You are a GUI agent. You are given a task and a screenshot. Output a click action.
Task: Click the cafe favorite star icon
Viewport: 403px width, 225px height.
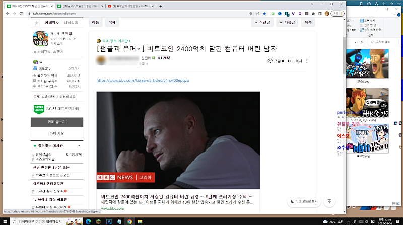pos(36,23)
